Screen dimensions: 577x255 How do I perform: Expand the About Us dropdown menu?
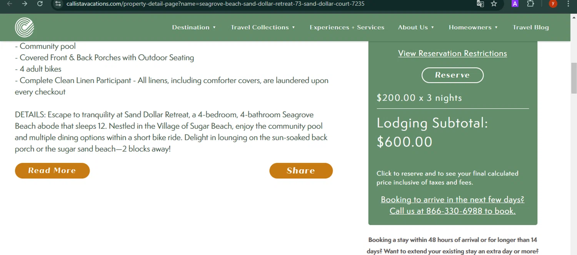[416, 27]
